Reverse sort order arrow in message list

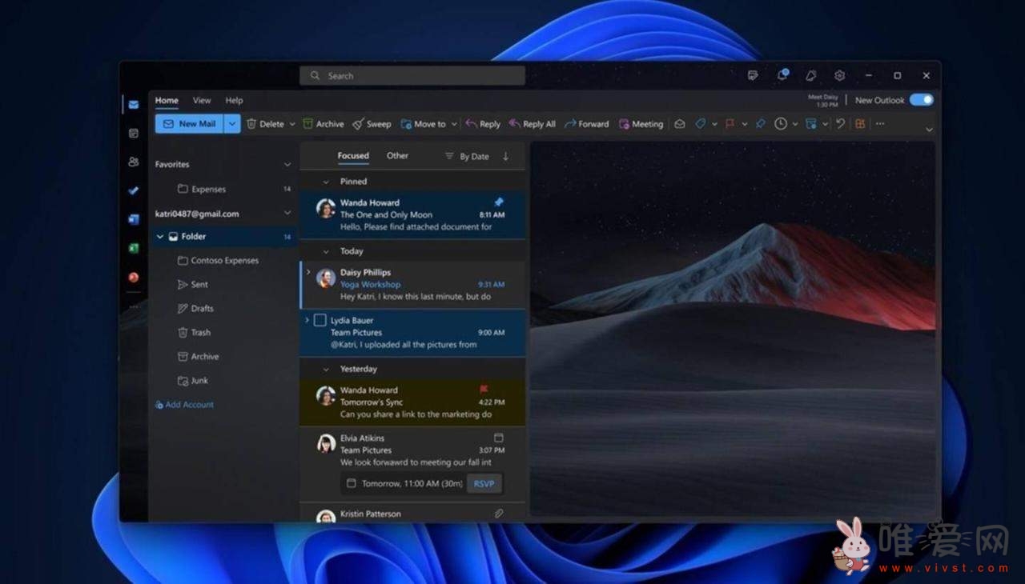(x=505, y=156)
